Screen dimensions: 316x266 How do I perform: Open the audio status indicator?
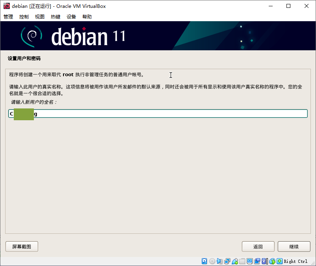click(219, 261)
